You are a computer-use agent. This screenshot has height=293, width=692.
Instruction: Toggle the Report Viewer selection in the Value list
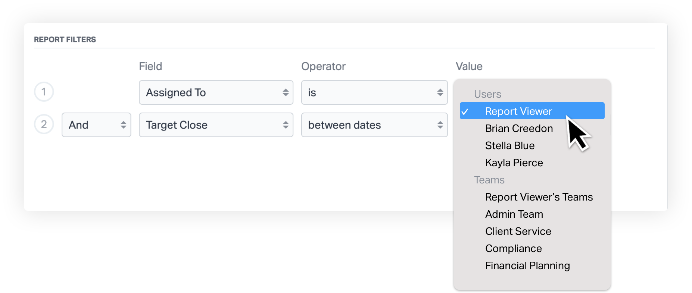tap(519, 111)
